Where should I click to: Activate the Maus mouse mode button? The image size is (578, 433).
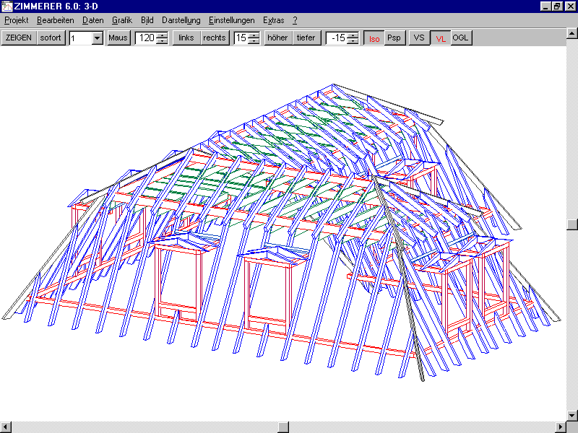pos(118,38)
